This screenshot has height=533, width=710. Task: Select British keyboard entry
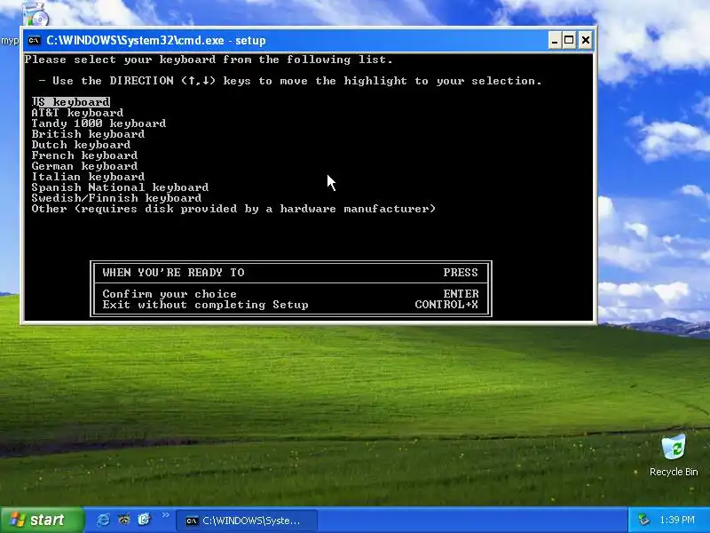coord(88,134)
